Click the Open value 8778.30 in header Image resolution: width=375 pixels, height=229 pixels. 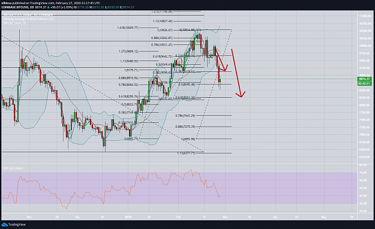[83, 7]
